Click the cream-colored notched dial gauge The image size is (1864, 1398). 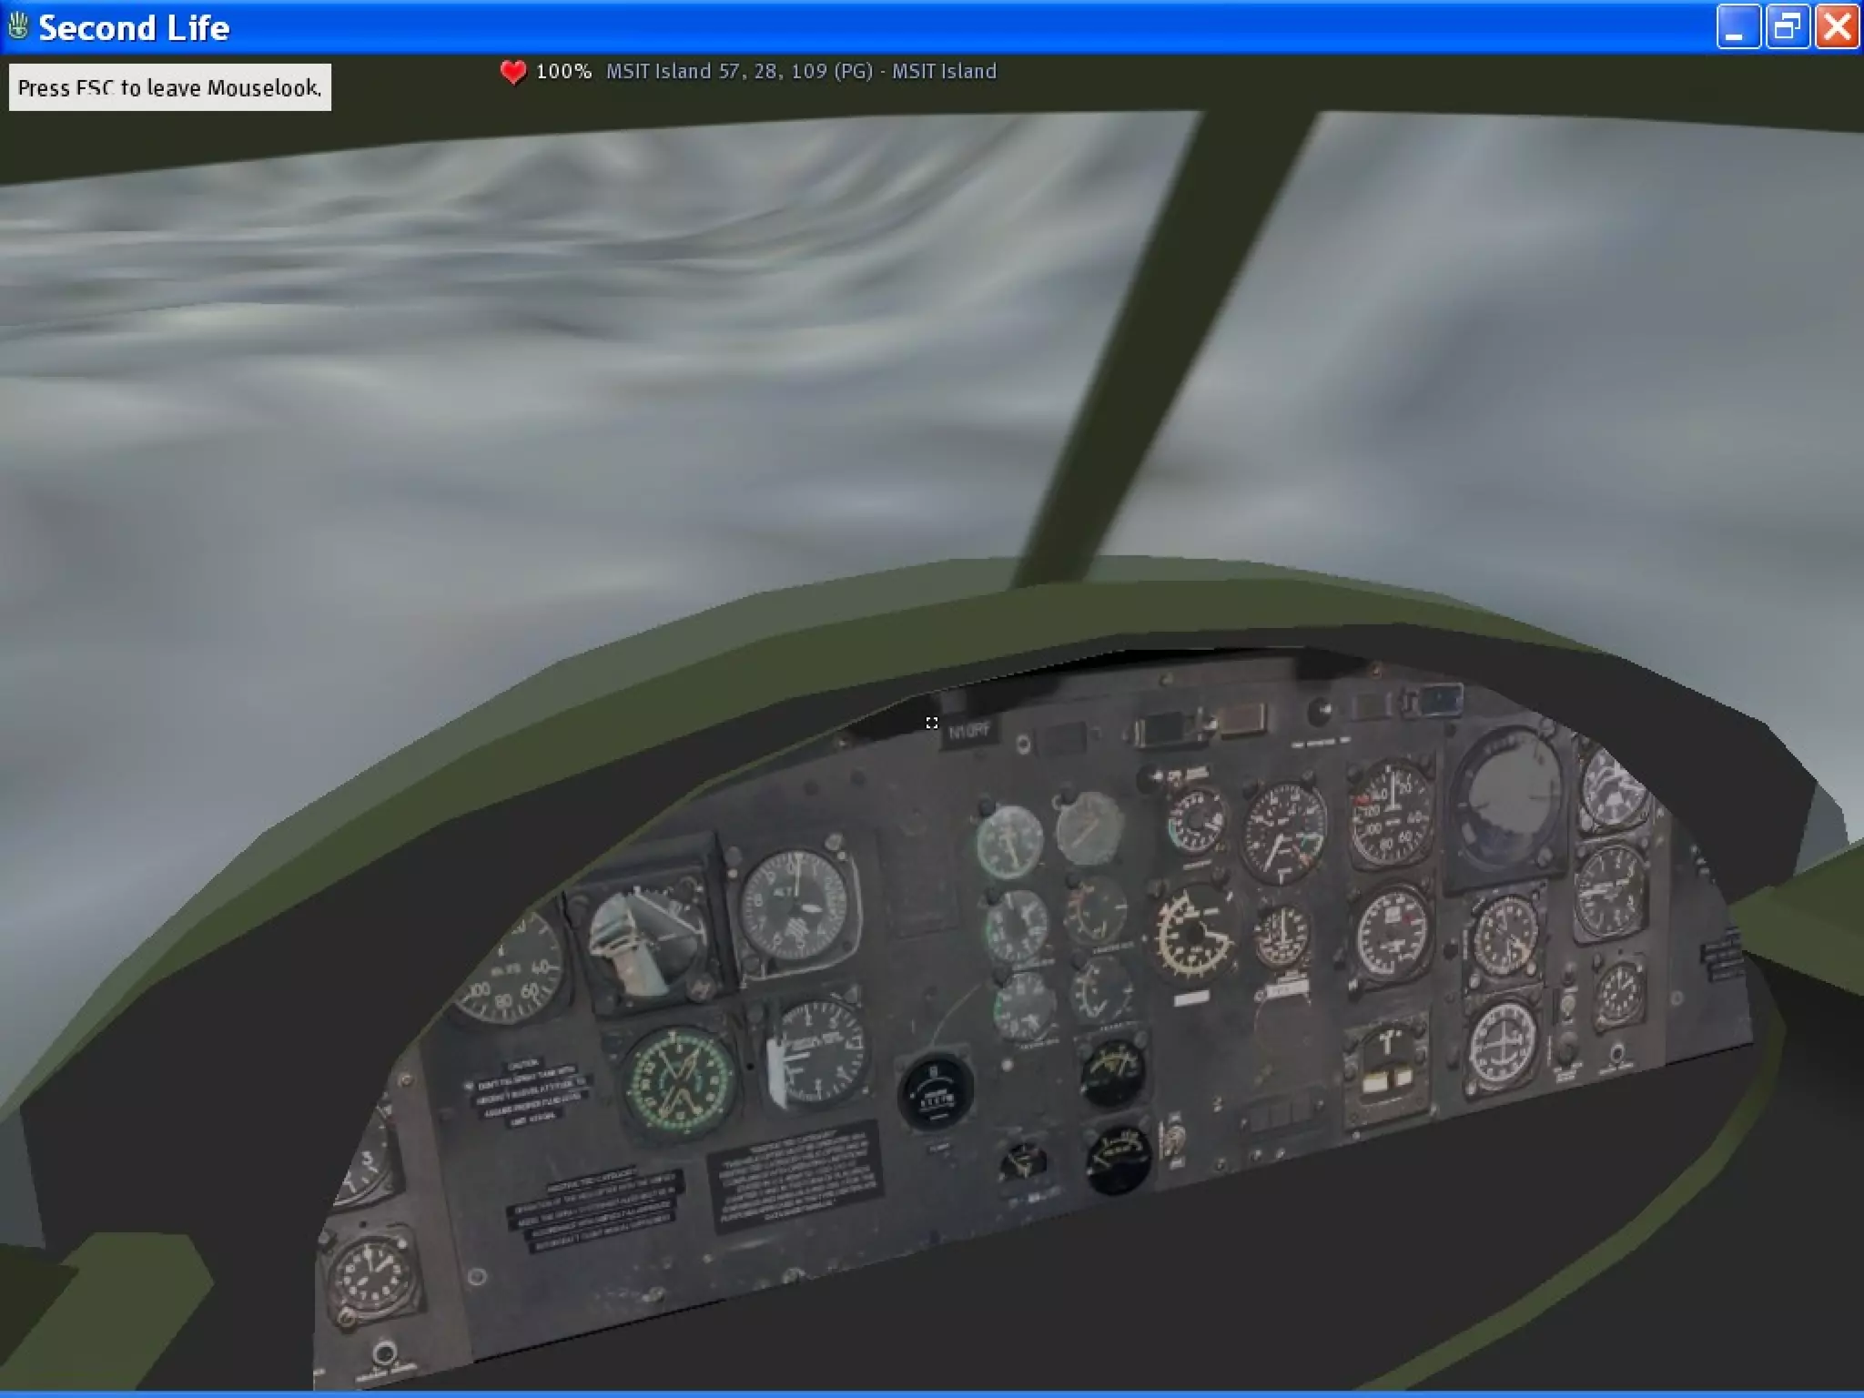click(1193, 935)
